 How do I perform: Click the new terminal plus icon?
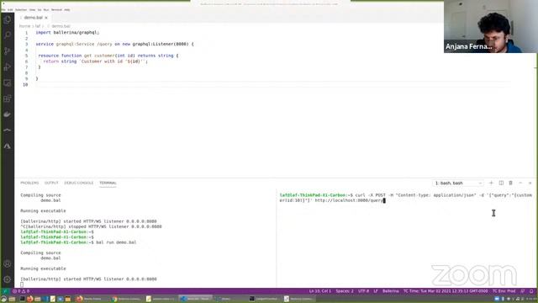(x=491, y=183)
